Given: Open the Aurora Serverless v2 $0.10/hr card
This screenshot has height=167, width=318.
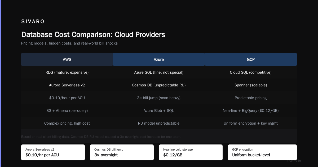Looking at the screenshot, I should (x=53, y=152).
